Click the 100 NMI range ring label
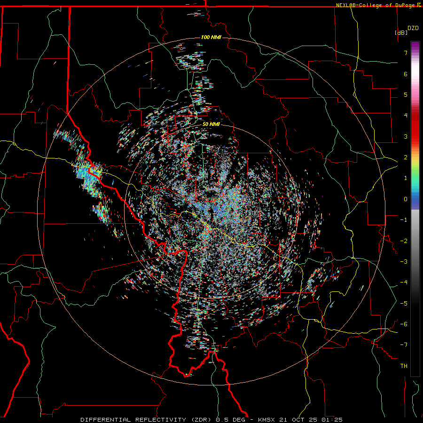 click(211, 37)
